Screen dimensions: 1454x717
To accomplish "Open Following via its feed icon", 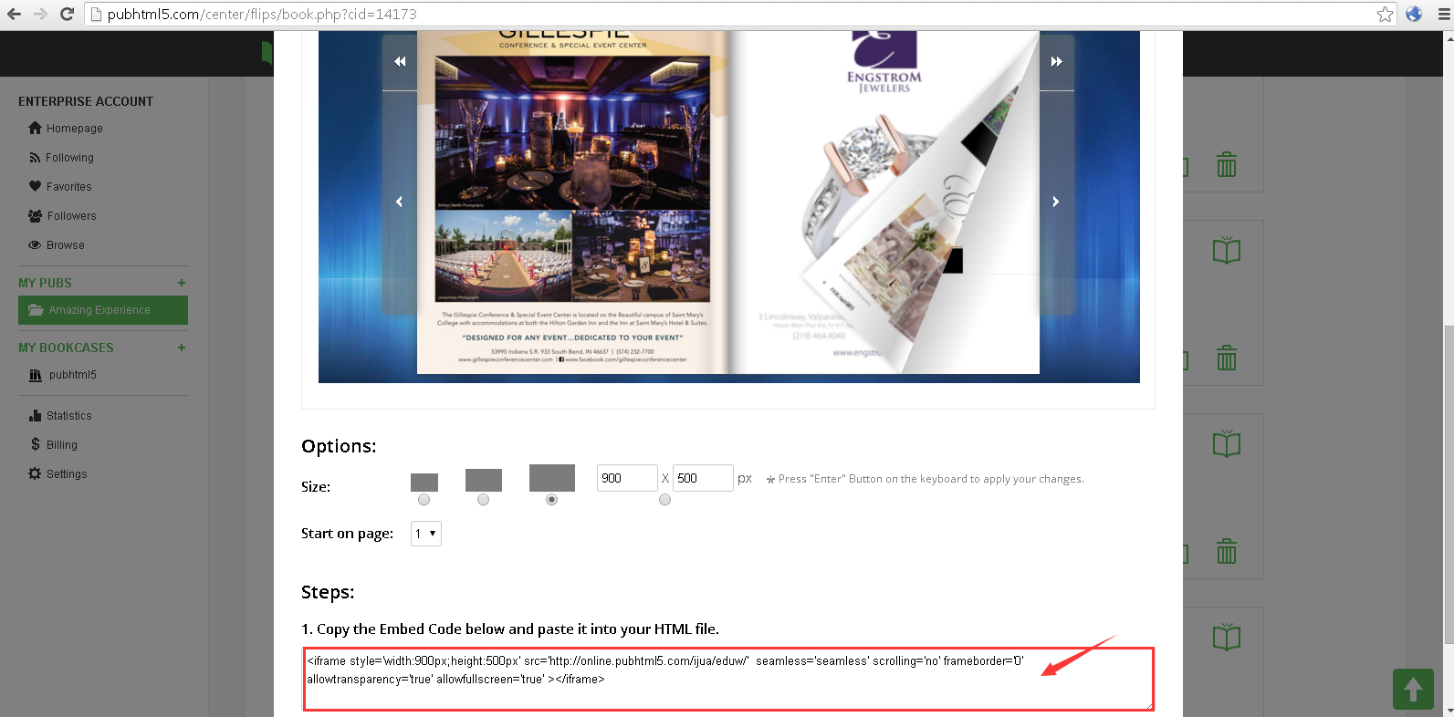I will tap(35, 158).
